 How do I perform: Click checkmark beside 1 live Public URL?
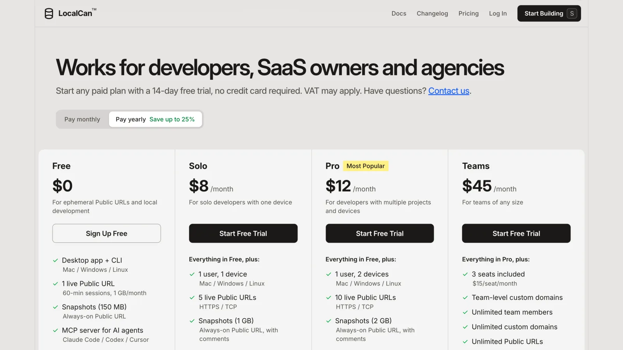[55, 284]
